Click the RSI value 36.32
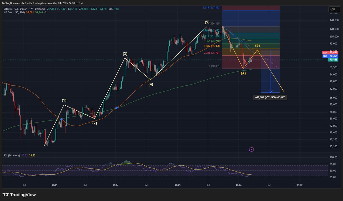Image resolution: width=343 pixels, height=201 pixels. click(x=24, y=155)
